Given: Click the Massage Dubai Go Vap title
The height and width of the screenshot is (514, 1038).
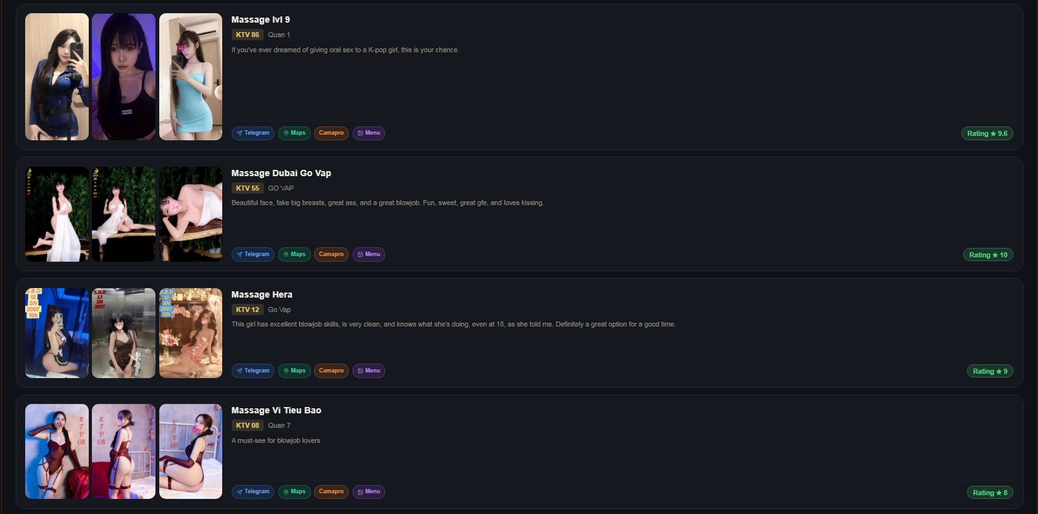Looking at the screenshot, I should click(281, 173).
